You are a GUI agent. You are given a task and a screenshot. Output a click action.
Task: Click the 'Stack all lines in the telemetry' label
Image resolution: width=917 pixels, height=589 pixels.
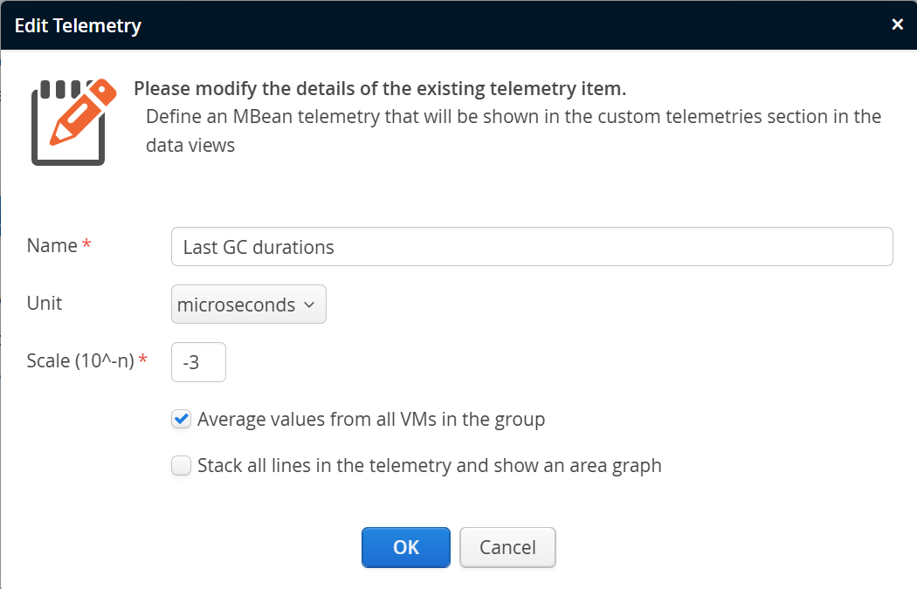429,466
